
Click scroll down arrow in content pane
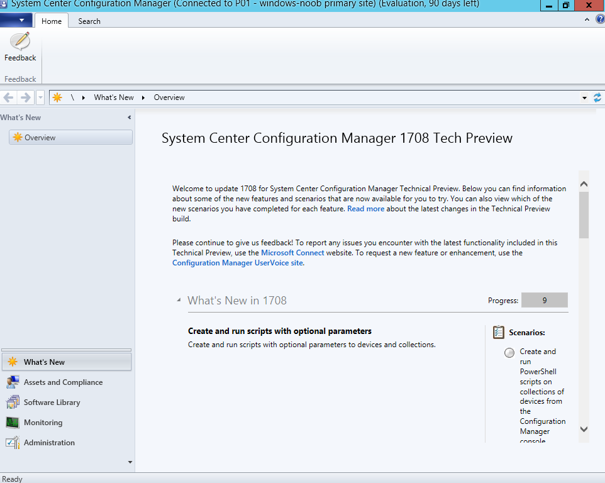tap(584, 429)
